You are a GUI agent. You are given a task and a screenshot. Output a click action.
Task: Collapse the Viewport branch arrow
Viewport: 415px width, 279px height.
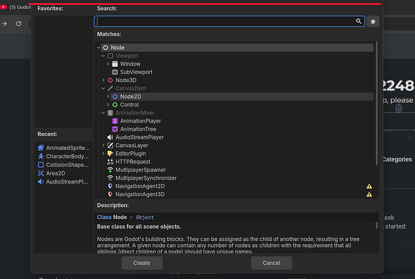pos(103,56)
